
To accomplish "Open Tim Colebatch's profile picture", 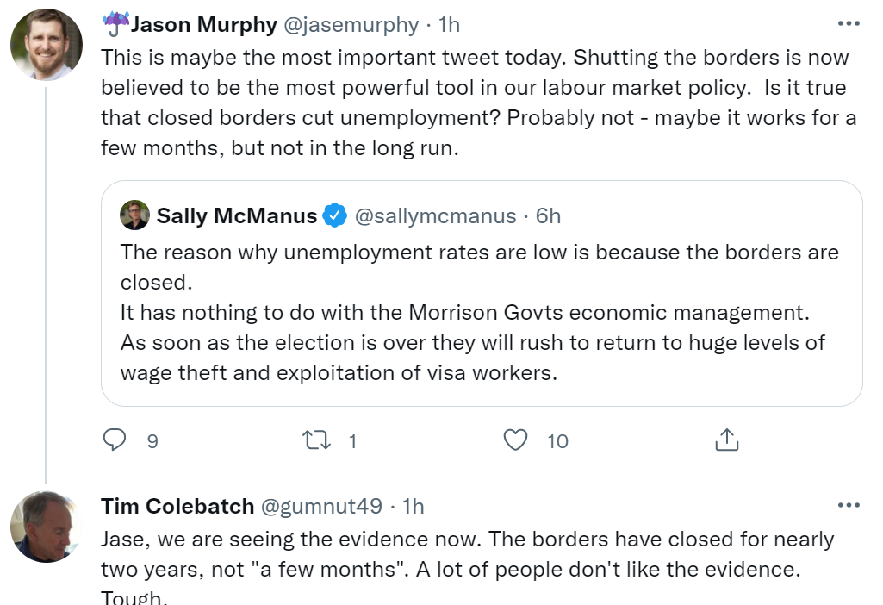I will [x=46, y=527].
